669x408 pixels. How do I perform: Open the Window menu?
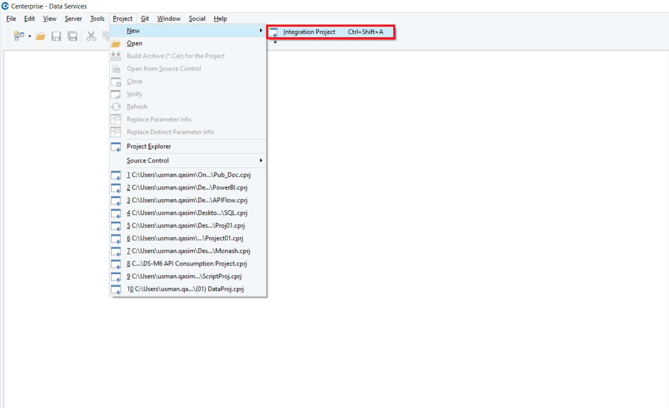click(x=169, y=19)
